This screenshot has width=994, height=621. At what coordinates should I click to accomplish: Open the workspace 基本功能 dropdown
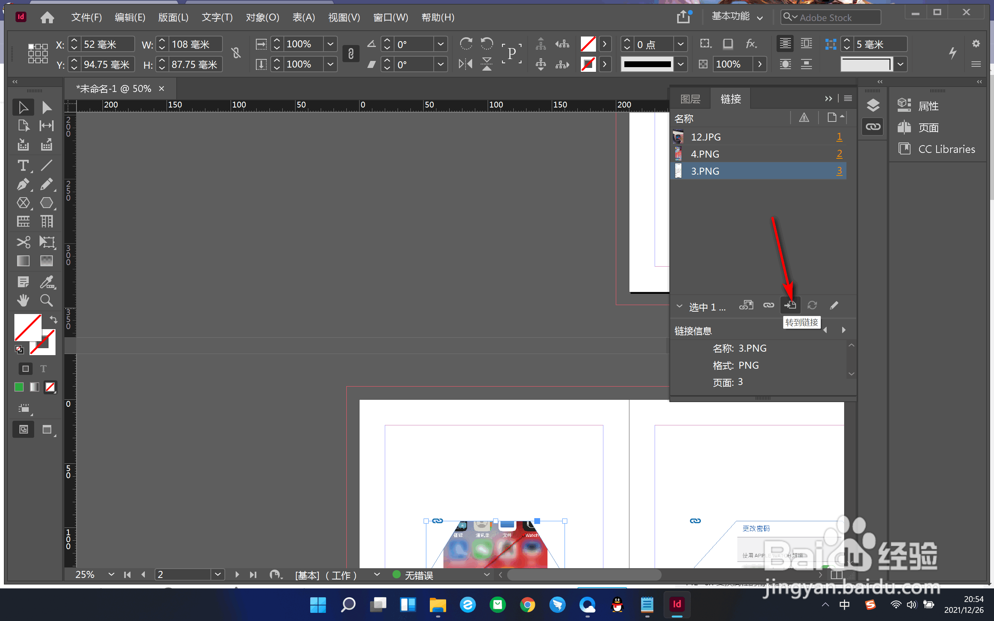[x=737, y=17]
